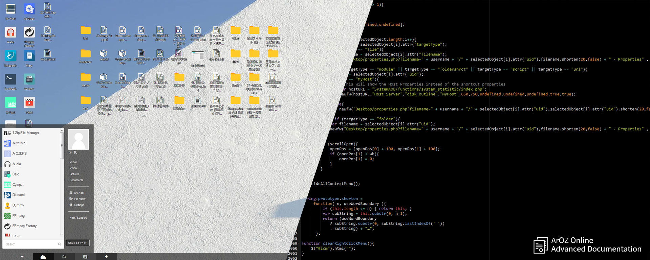The height and width of the screenshot is (260, 650).
Task: Select Calc in the start menu list
Action: (x=16, y=174)
